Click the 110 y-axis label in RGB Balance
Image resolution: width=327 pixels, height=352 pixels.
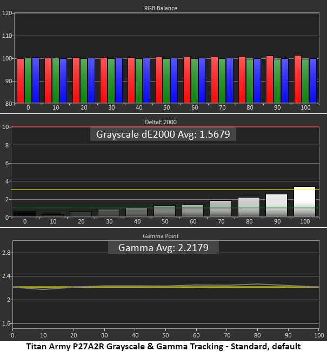tap(6, 36)
